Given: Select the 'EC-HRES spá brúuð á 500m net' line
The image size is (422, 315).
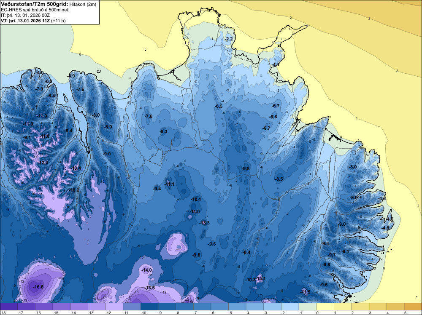Looking at the screenshot, I should 35,10.
